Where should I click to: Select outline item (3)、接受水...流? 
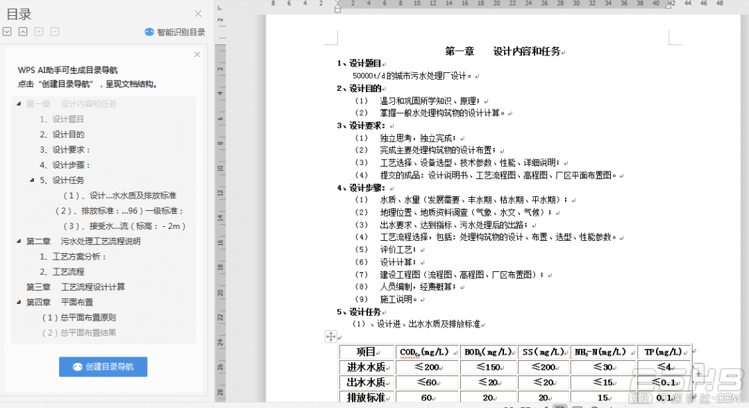tap(124, 226)
